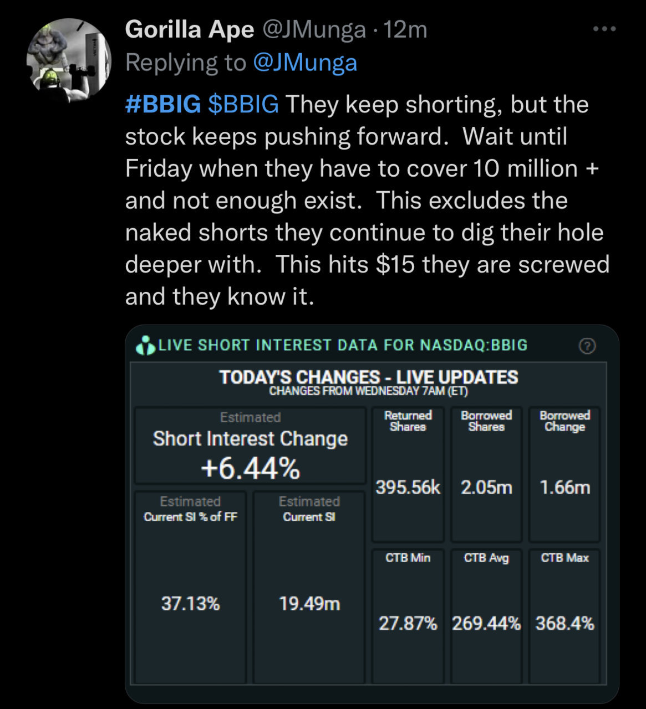This screenshot has width=646, height=709.
Task: Click the Short Interest Change +6.44% panel
Action: (x=250, y=446)
